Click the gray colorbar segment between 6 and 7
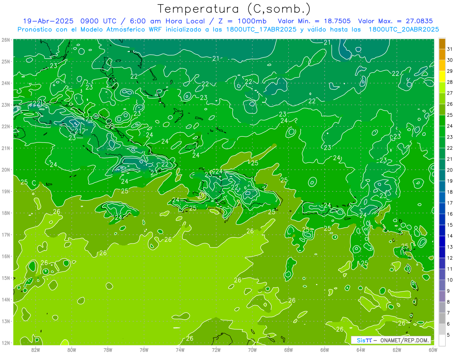The image size is (460, 355). click(442, 319)
